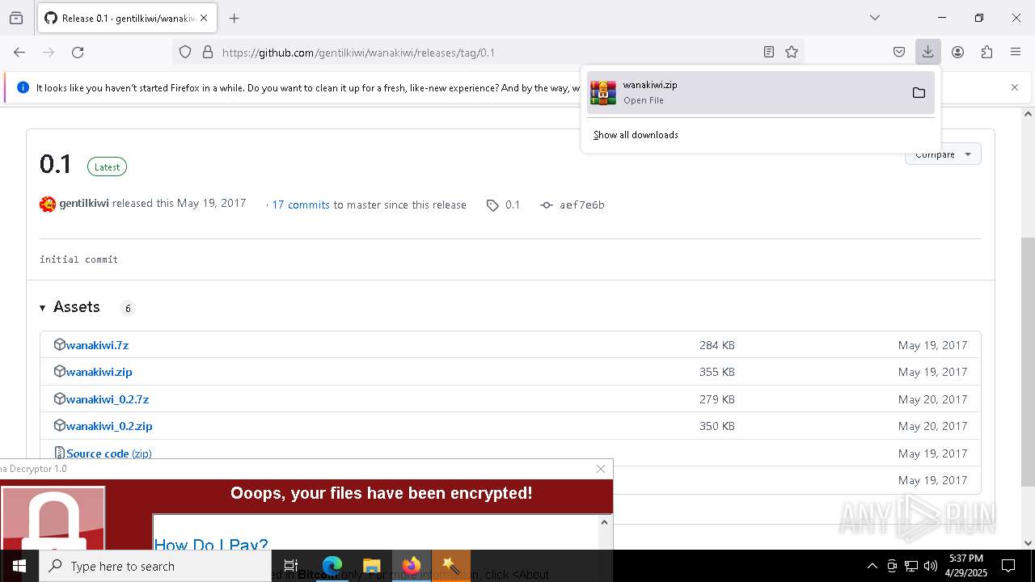The height and width of the screenshot is (582, 1035).
Task: Open the Firefox application menu
Action: tap(1016, 52)
